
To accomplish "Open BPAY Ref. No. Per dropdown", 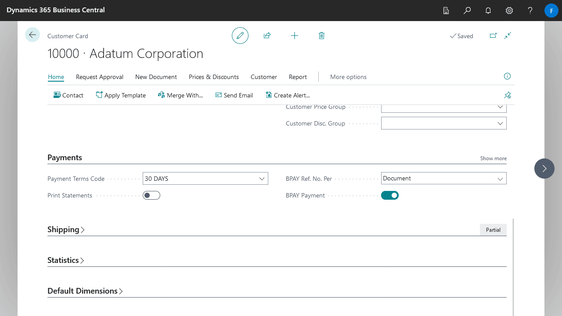I will (x=500, y=179).
